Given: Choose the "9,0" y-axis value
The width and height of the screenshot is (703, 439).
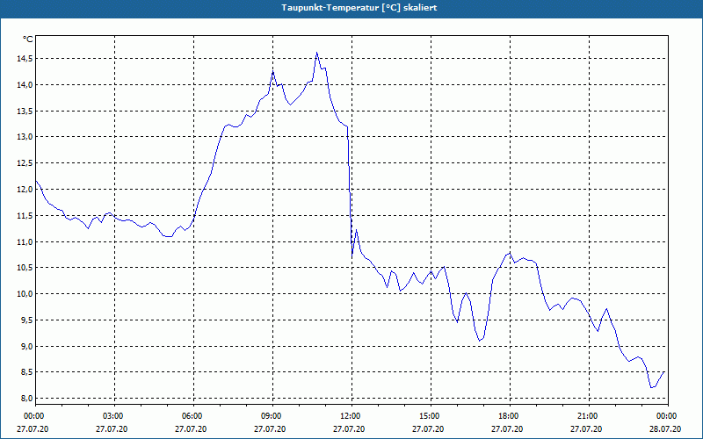Looking at the screenshot, I should click(x=26, y=346).
